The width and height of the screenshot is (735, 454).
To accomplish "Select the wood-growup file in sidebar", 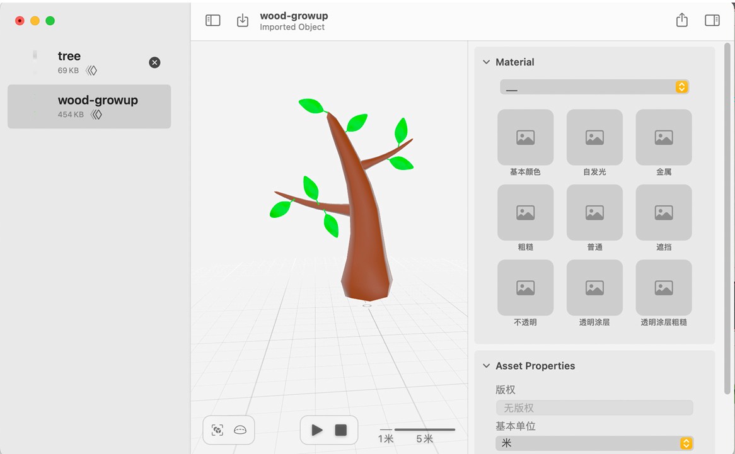I will (x=89, y=106).
